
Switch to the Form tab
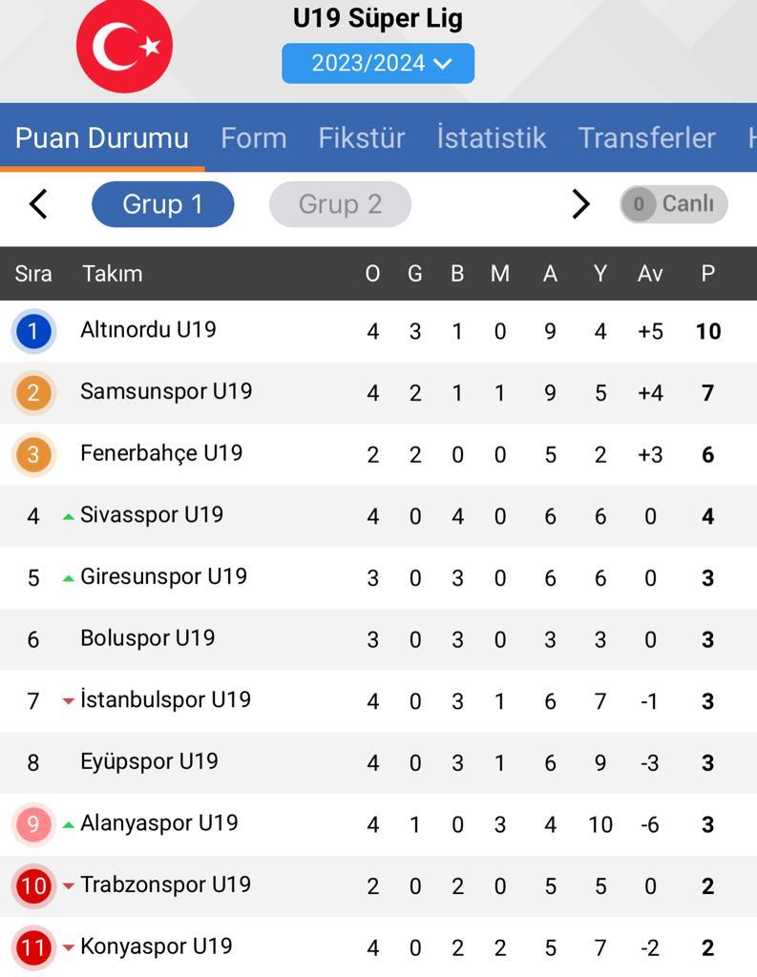point(254,137)
